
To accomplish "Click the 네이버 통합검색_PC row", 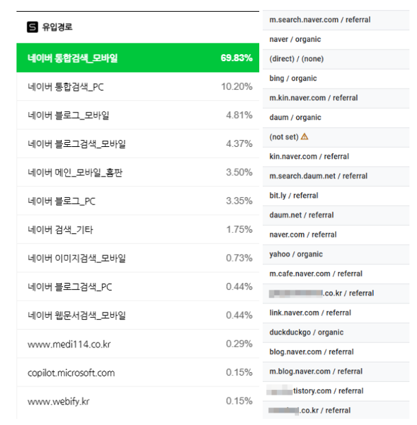I will pyautogui.click(x=138, y=87).
